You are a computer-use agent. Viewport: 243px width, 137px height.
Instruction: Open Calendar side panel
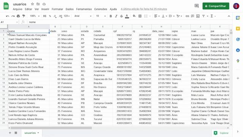[238, 18]
